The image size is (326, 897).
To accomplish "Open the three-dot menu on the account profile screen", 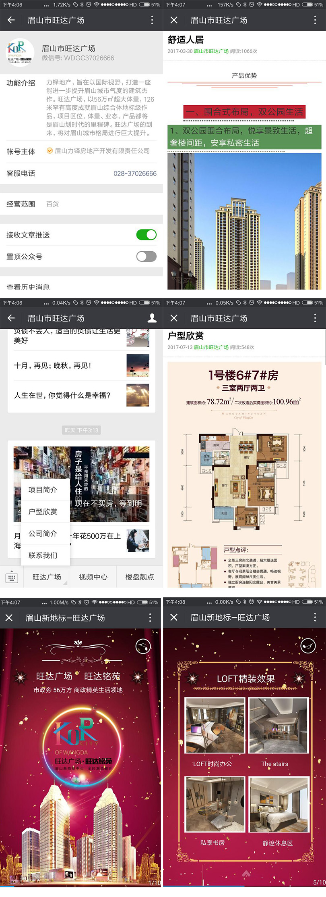I will coord(152,20).
